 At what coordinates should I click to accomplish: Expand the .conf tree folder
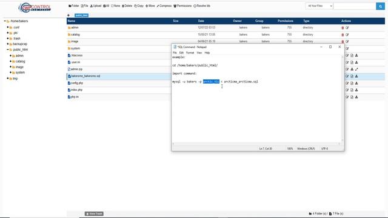(8, 27)
